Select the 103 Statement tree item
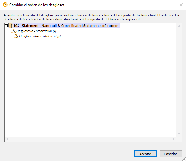 [x=66, y=26]
